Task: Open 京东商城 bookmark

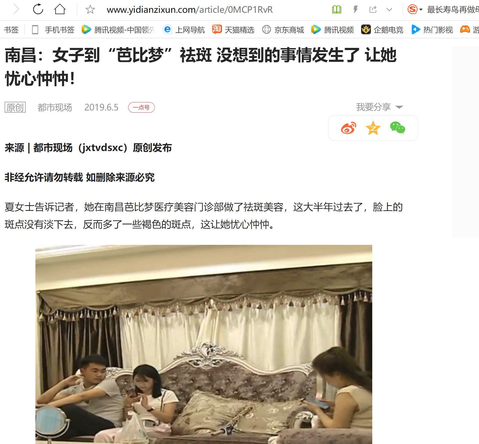Action: [283, 29]
